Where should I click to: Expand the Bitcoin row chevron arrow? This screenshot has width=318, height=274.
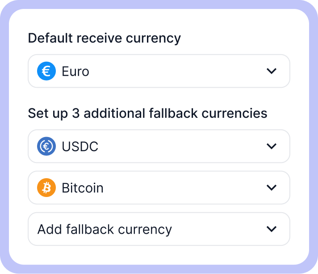271,188
